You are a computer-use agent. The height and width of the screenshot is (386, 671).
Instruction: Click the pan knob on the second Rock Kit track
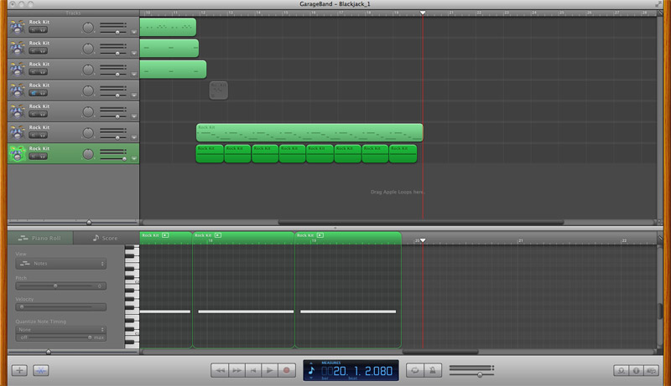point(88,49)
